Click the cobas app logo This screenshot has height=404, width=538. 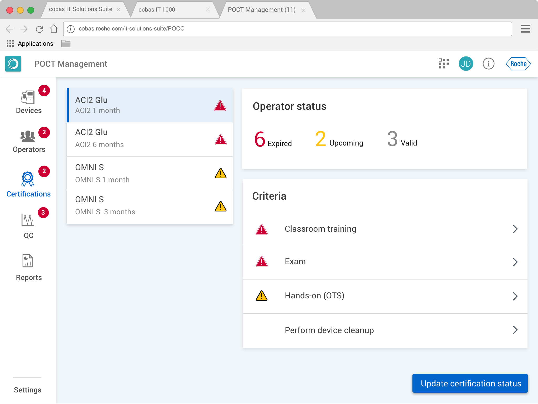(13, 64)
